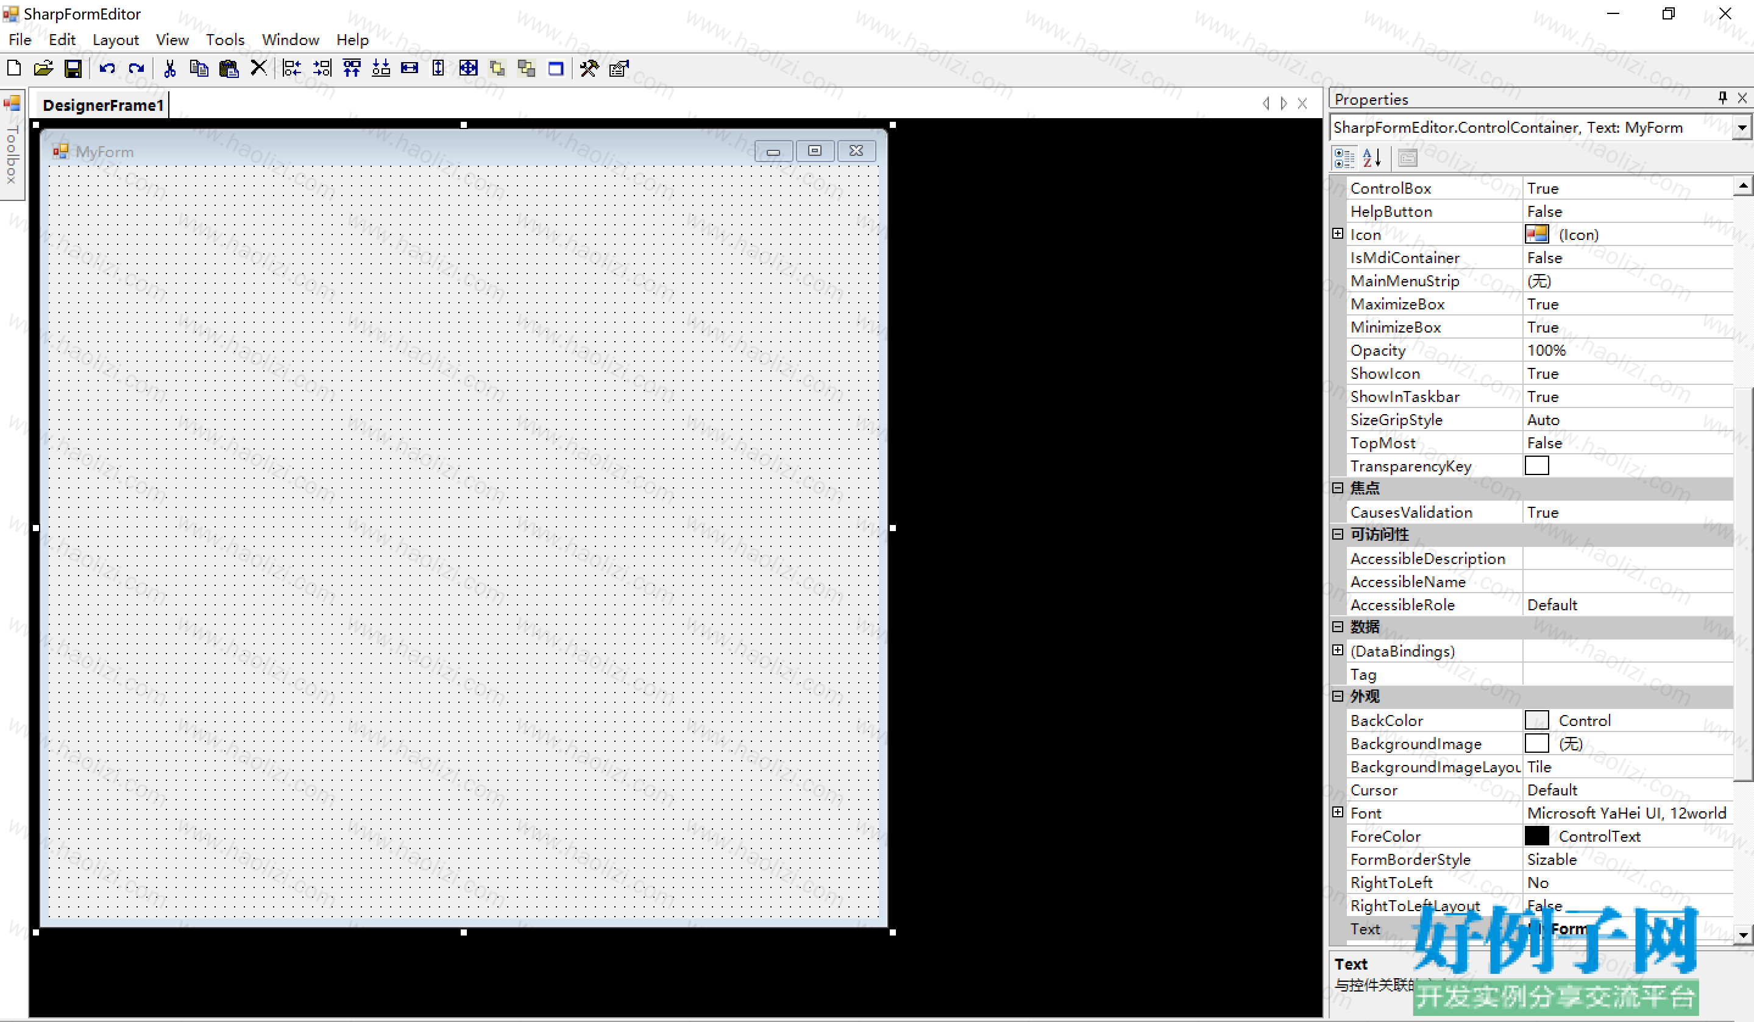
Task: Click the Send to Back icon
Action: [527, 68]
